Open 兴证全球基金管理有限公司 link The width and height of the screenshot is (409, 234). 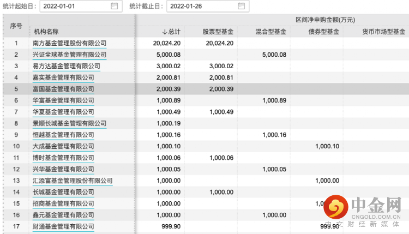69,55
